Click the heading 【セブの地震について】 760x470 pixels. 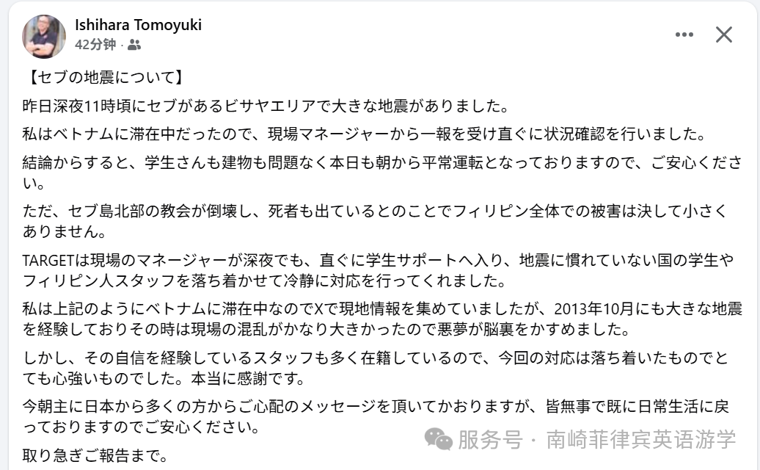click(x=103, y=77)
